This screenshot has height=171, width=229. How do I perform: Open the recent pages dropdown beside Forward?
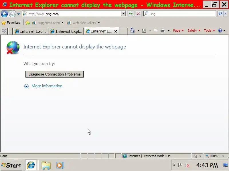[x=19, y=14]
